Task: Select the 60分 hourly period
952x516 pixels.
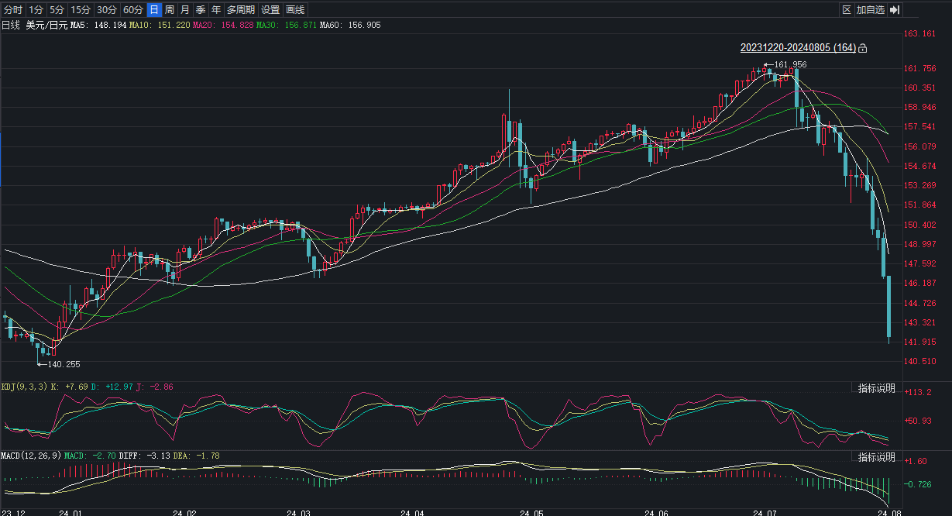Action: (x=133, y=10)
